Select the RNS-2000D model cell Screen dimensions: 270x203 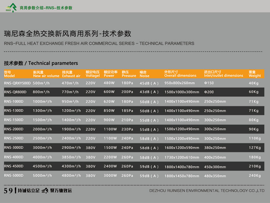coord(13,129)
